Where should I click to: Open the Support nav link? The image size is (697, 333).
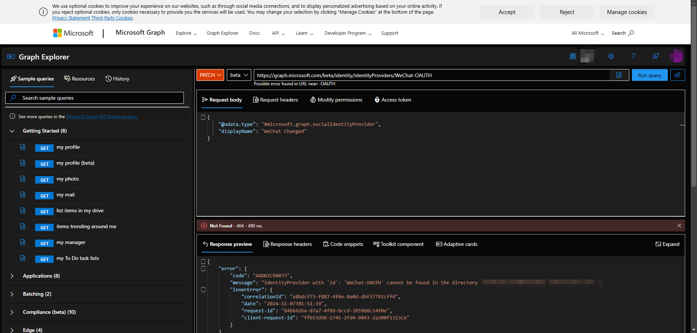tap(390, 33)
